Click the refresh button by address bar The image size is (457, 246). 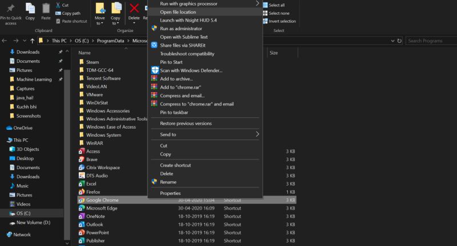399,40
